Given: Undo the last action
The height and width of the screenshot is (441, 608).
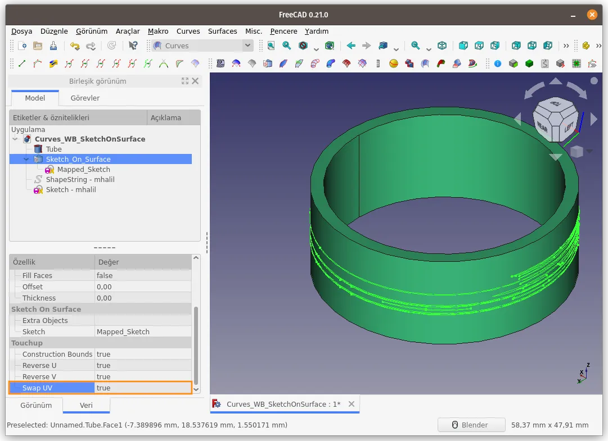Looking at the screenshot, I should (x=74, y=46).
